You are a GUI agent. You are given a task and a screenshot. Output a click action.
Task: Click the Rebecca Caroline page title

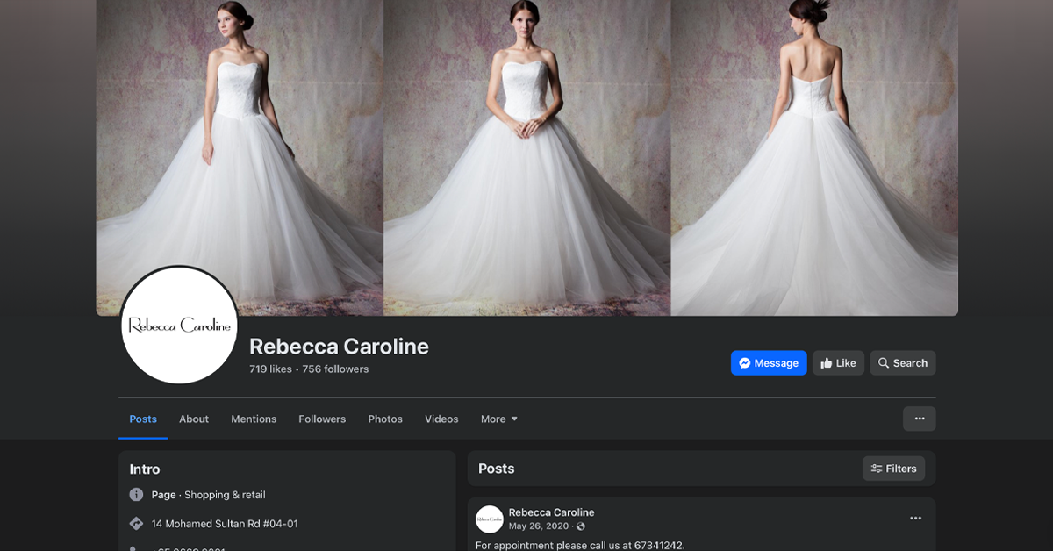(x=339, y=347)
